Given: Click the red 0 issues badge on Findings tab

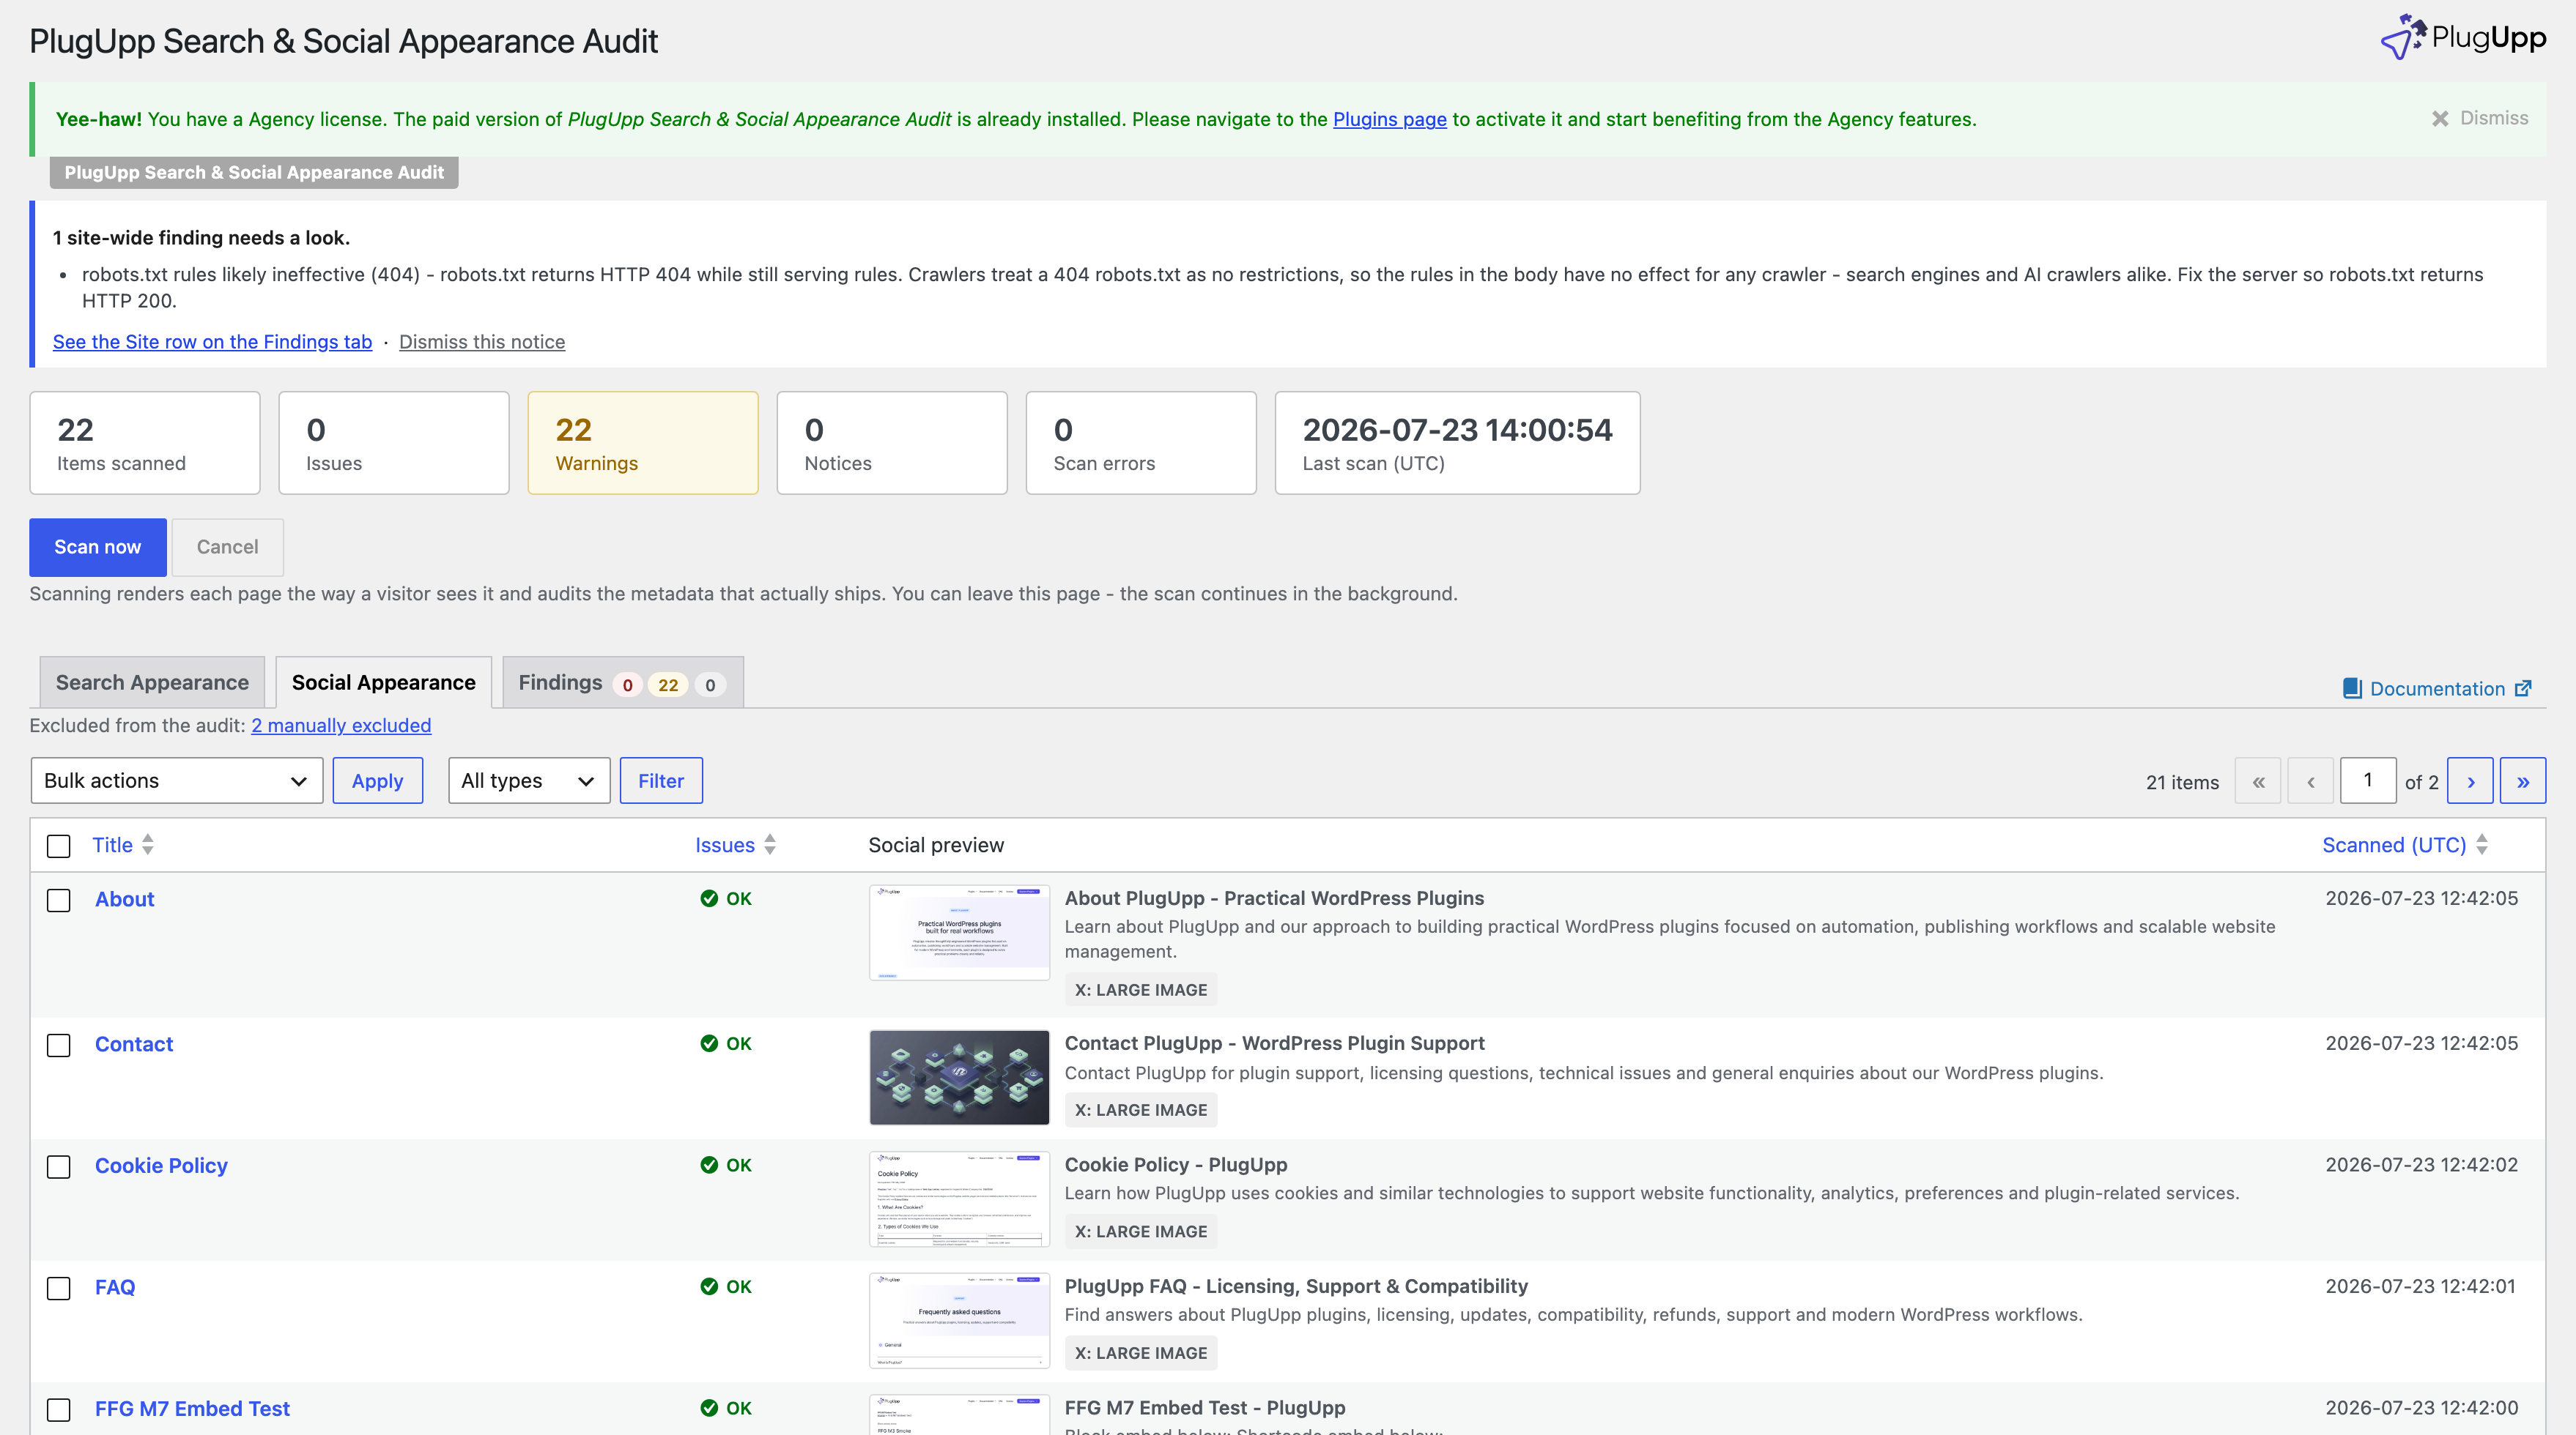Looking at the screenshot, I should [627, 685].
